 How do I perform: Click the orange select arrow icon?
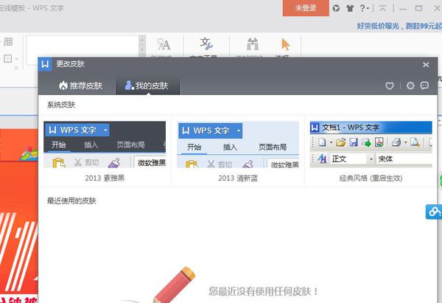(x=286, y=44)
